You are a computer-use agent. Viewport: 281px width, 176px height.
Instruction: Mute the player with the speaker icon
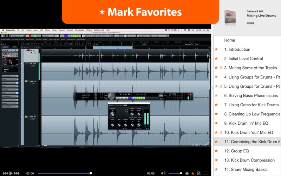[163, 173]
